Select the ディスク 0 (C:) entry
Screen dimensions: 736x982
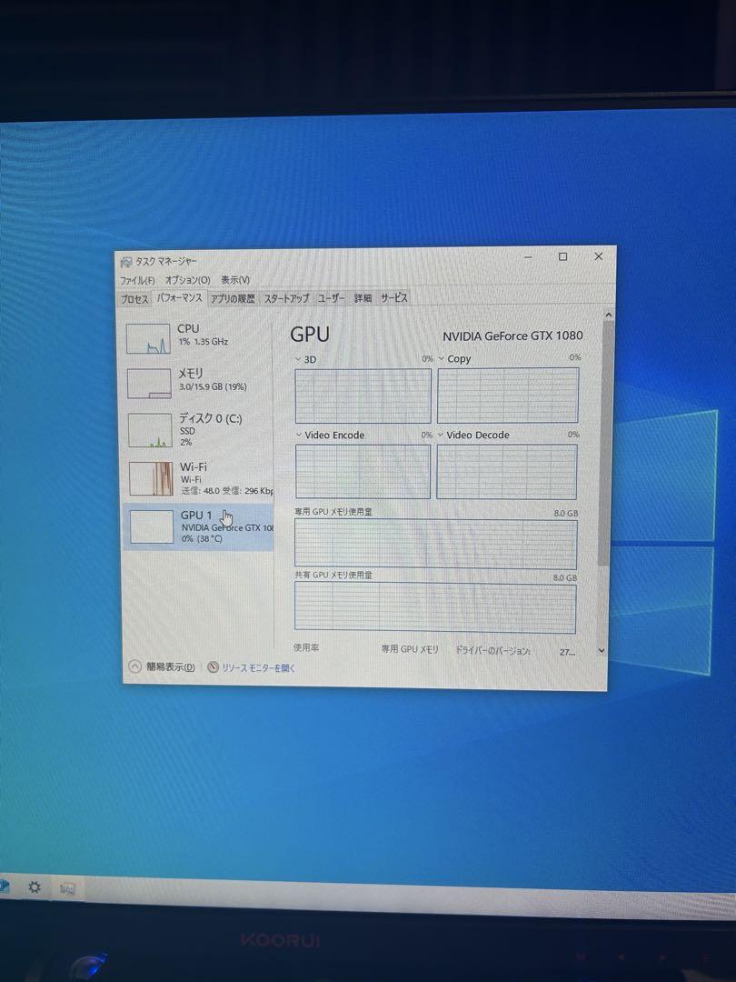[199, 429]
